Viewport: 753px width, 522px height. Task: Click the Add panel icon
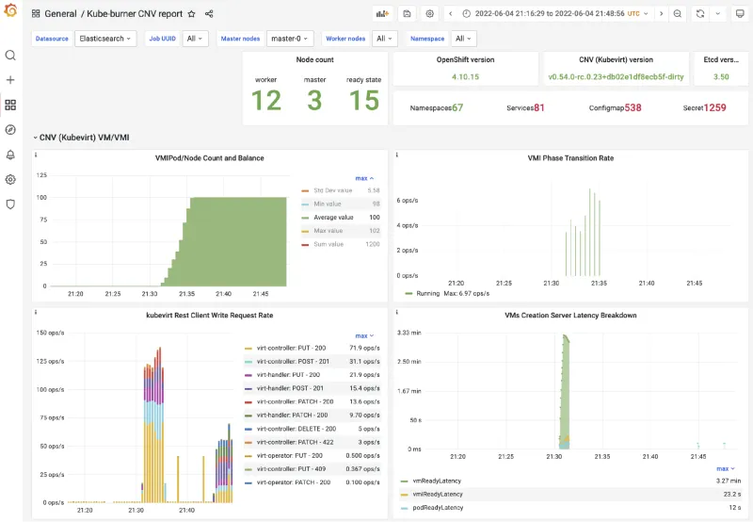[383, 14]
